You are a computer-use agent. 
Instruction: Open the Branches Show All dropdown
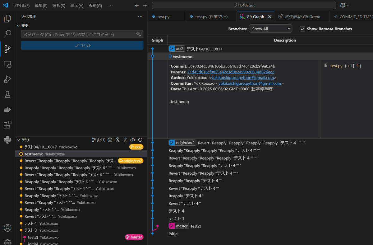(x=270, y=28)
